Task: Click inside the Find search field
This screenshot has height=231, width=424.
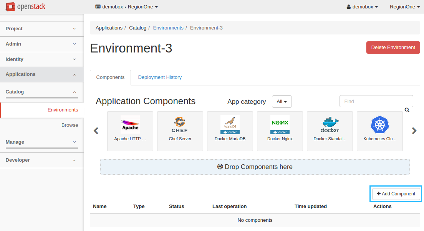Action: point(376,101)
